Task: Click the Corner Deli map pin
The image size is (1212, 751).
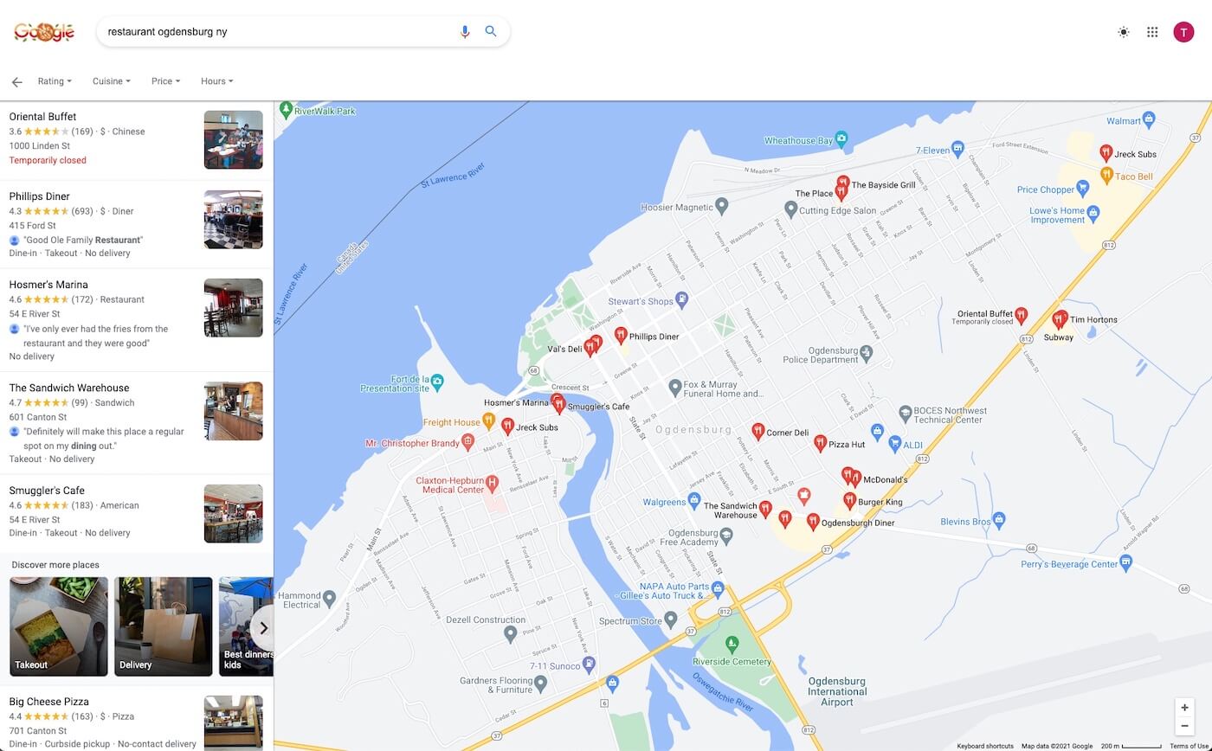Action: click(x=757, y=431)
